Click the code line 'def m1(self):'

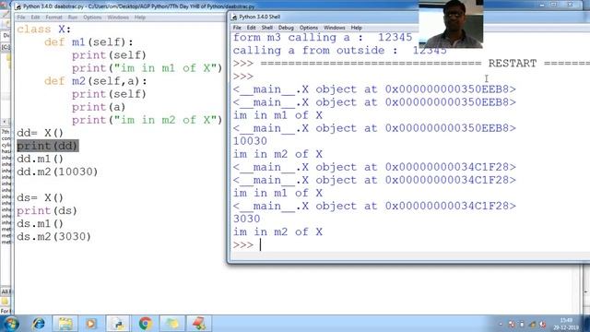pos(88,42)
